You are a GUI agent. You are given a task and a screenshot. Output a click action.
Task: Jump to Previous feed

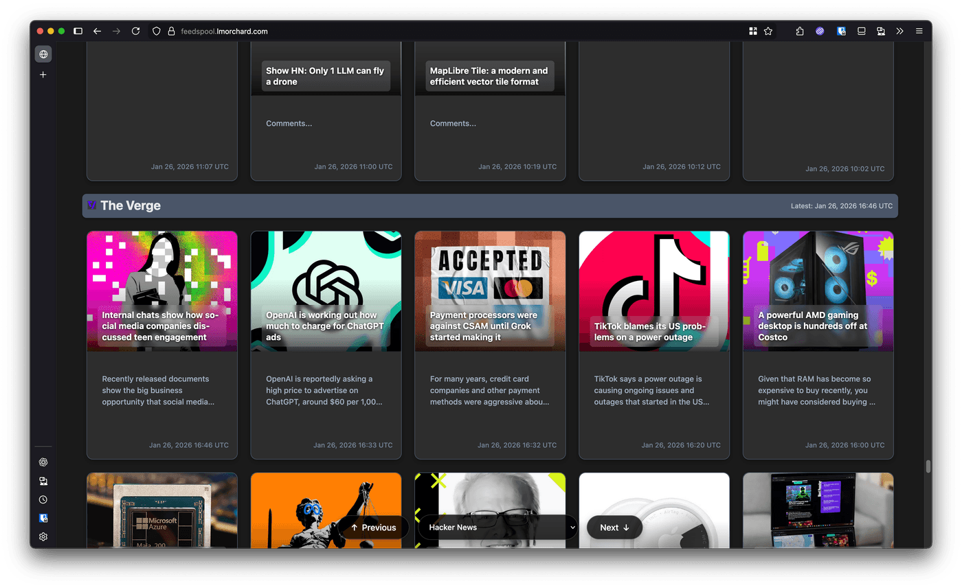coord(373,528)
